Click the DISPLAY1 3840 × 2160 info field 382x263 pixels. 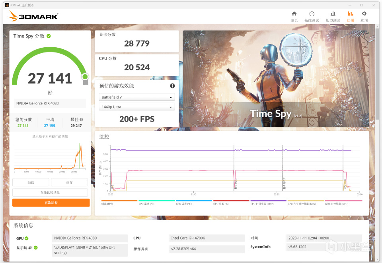point(90,250)
